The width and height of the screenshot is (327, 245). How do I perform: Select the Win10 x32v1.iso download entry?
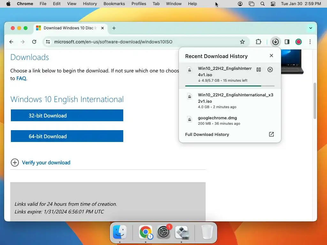pos(230,100)
